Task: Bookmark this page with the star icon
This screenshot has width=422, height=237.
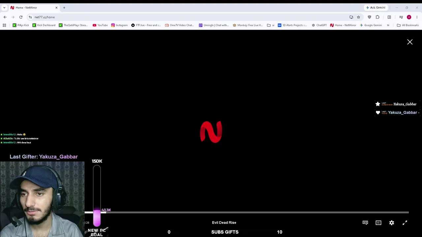Action: (x=358, y=17)
